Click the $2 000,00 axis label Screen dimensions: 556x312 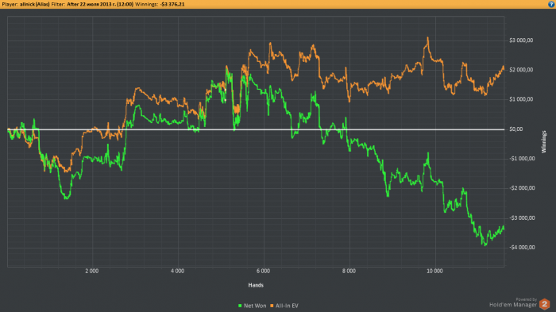pos(521,70)
